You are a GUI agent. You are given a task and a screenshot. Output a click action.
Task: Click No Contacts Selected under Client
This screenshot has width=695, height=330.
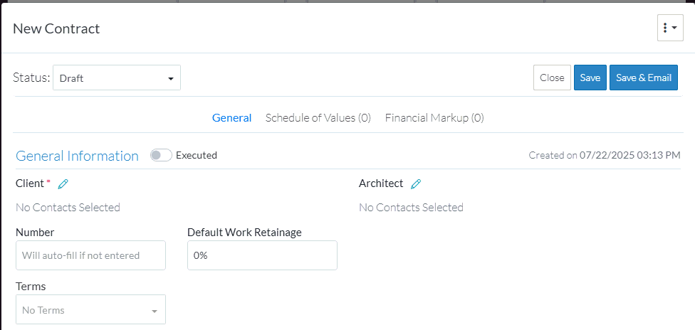click(x=68, y=208)
